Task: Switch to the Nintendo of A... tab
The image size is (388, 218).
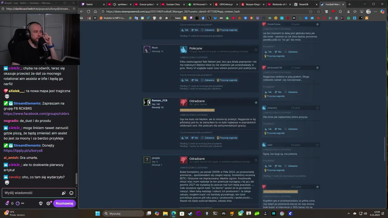Action: pyautogui.click(x=279, y=4)
